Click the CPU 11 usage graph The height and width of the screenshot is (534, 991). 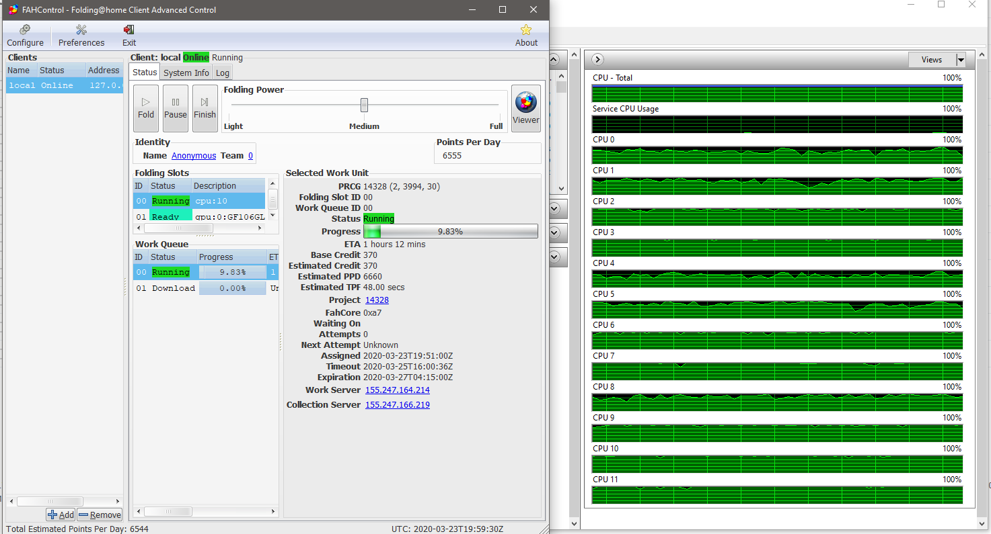click(x=777, y=494)
